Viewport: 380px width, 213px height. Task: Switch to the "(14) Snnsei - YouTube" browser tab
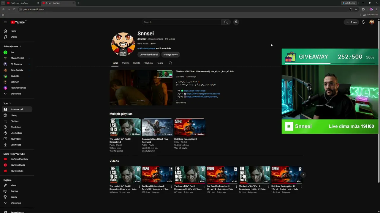23,3
